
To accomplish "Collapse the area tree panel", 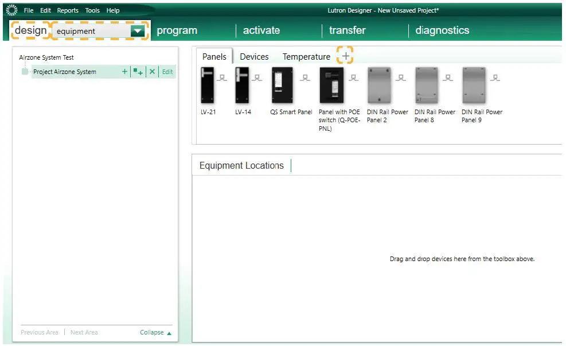I will 153,332.
